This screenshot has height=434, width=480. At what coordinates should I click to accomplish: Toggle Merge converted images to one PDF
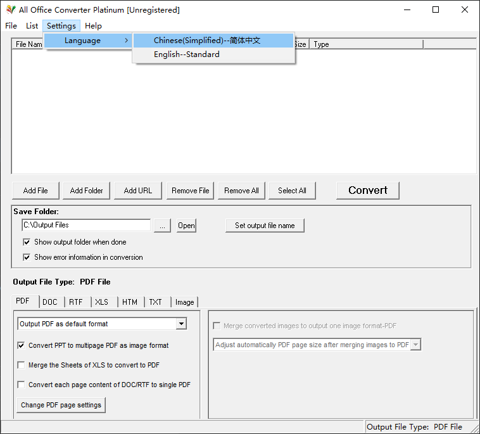tap(217, 326)
